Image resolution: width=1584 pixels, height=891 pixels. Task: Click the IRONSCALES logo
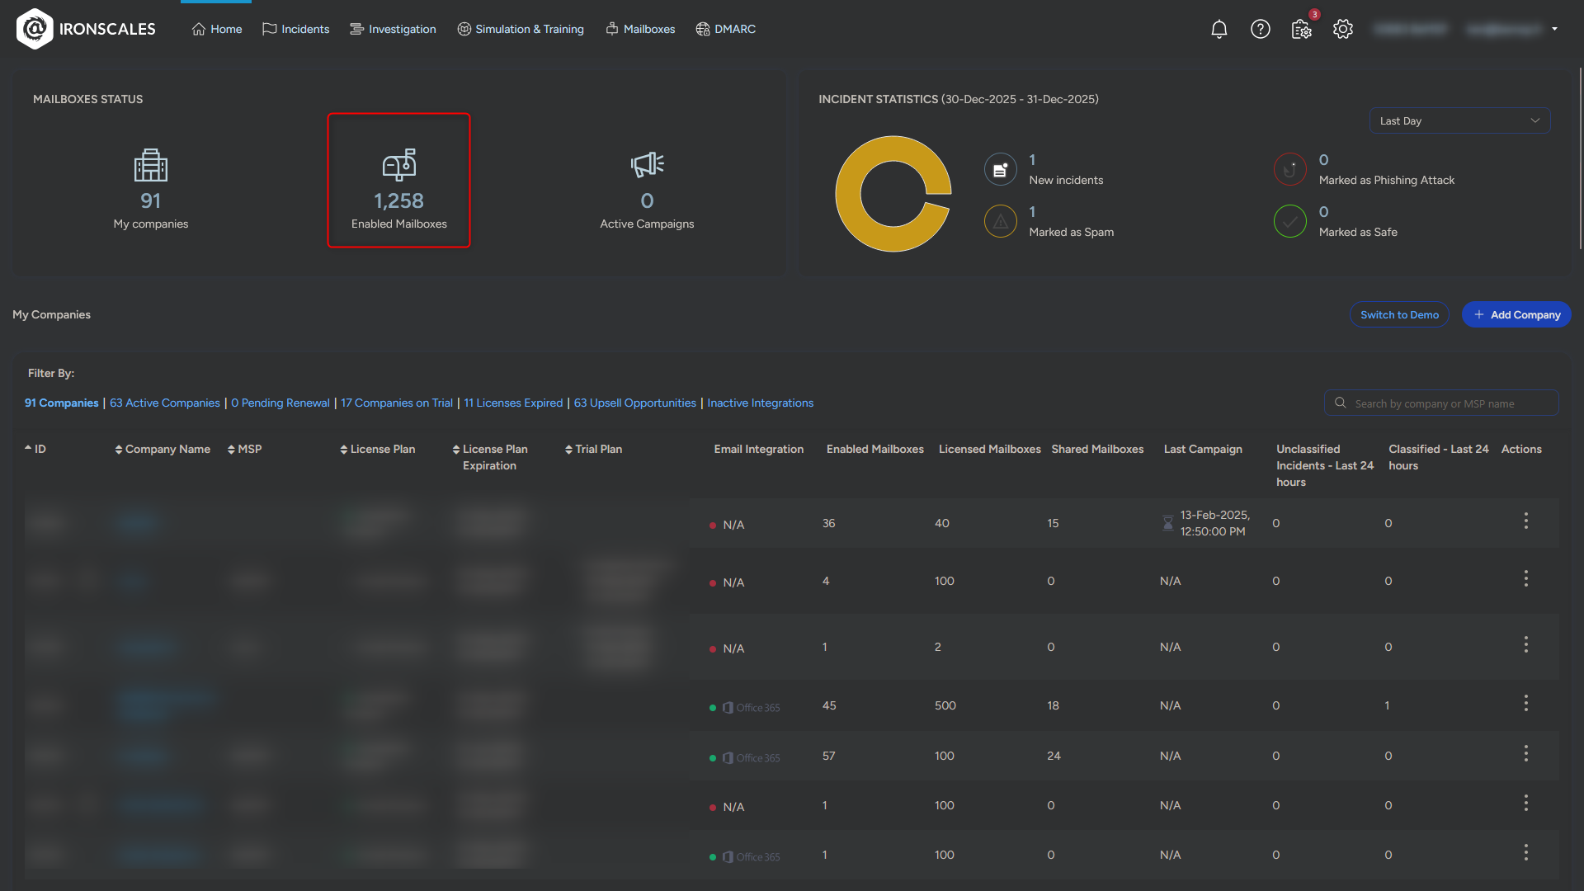tap(86, 29)
